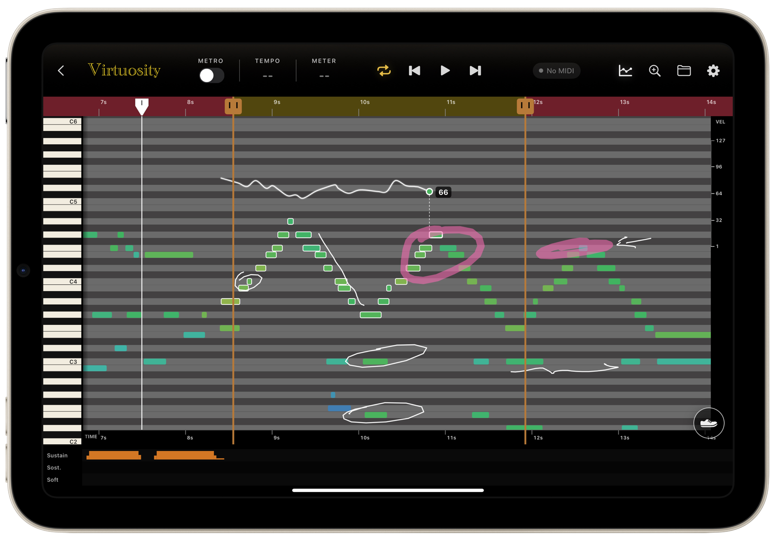The width and height of the screenshot is (776, 541).
Task: Tap the METER value field
Action: coord(324,76)
